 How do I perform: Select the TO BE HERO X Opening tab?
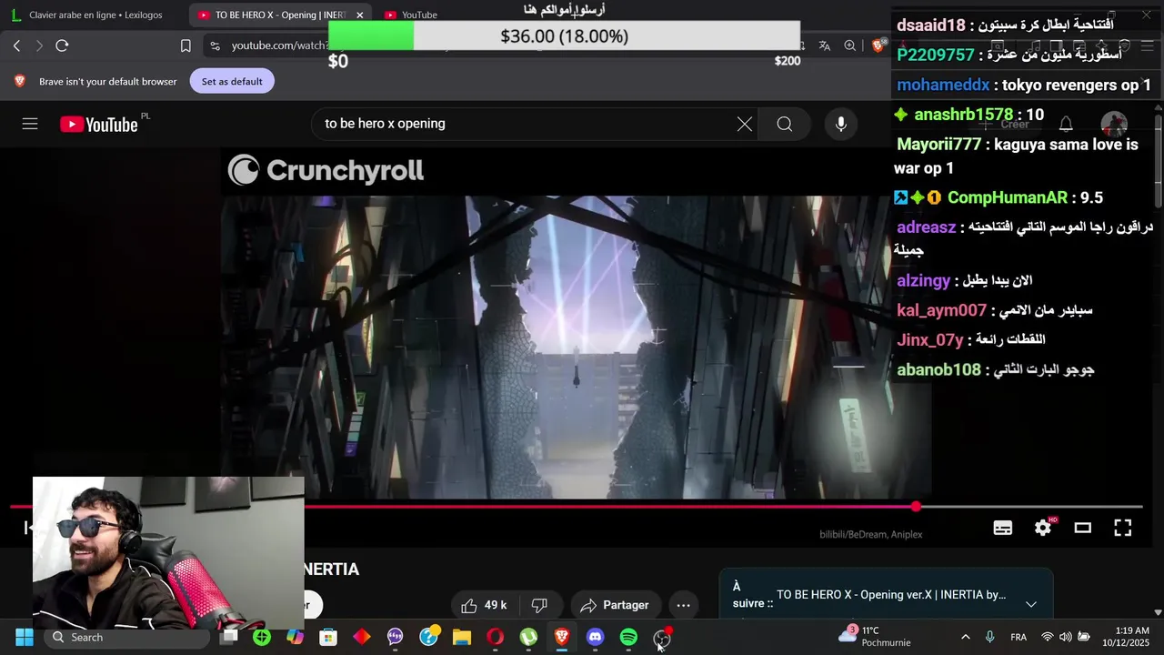click(273, 15)
